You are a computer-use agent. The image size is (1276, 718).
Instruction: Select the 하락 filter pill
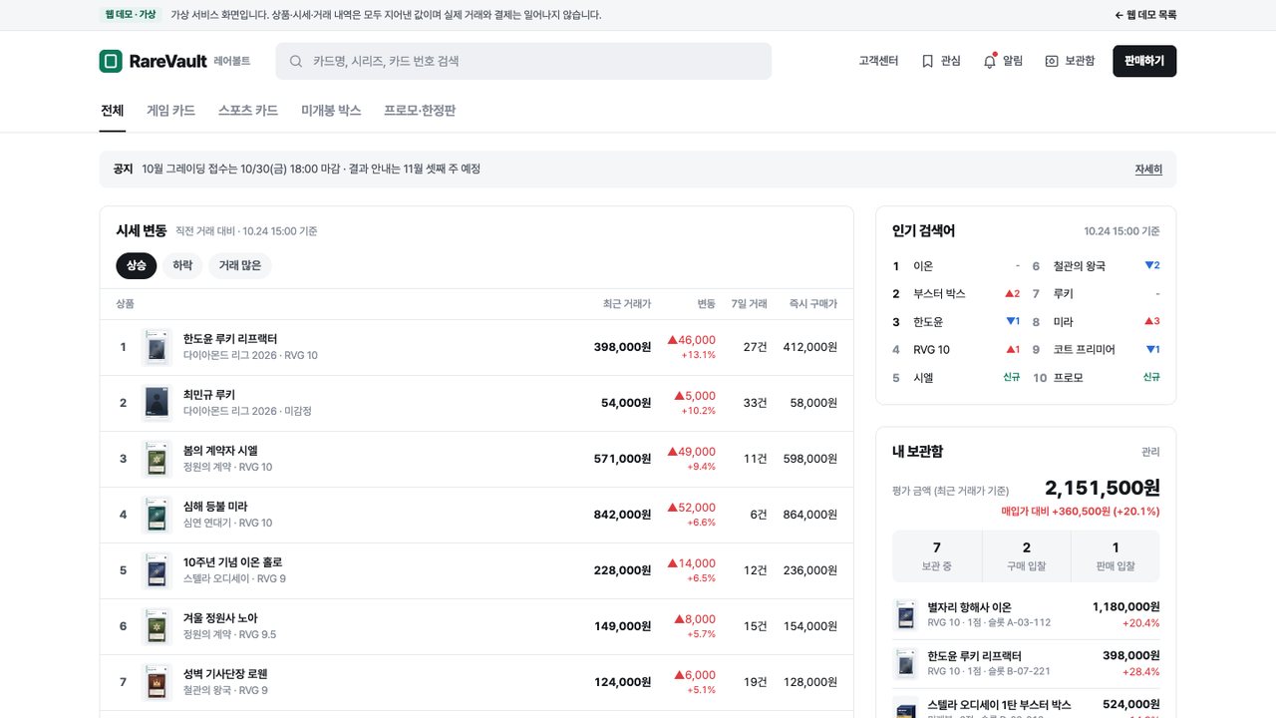(x=183, y=266)
